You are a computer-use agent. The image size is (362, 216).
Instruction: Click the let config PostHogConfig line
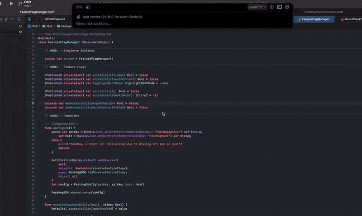pyautogui.click(x=98, y=185)
